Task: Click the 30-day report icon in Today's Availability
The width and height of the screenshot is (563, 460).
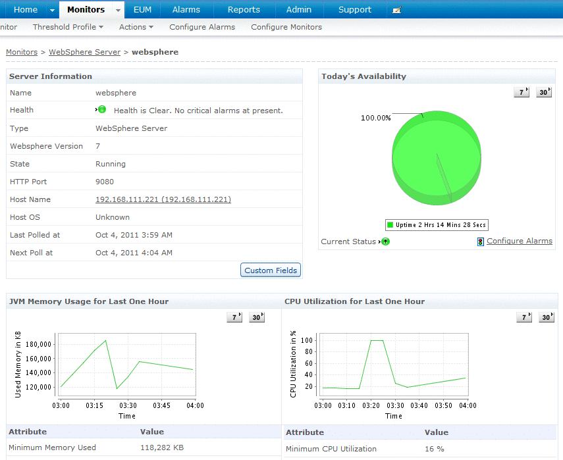Action: pyautogui.click(x=543, y=93)
